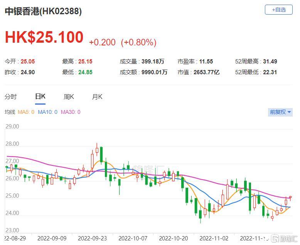Open the 月K monthly chart tab
The width and height of the screenshot is (300, 245).
coord(97,97)
